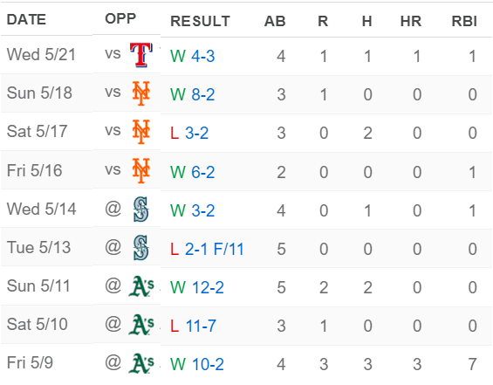Open the W 10-2 game result link
Image resolution: width=493 pixels, height=385 pixels.
[x=197, y=365]
